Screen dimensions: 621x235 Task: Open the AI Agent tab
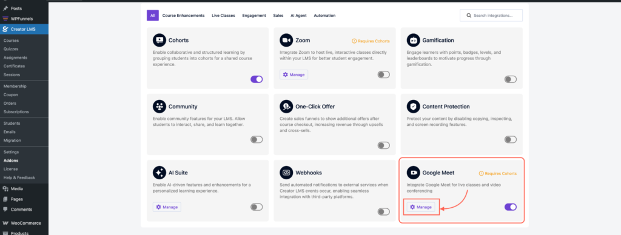point(298,15)
